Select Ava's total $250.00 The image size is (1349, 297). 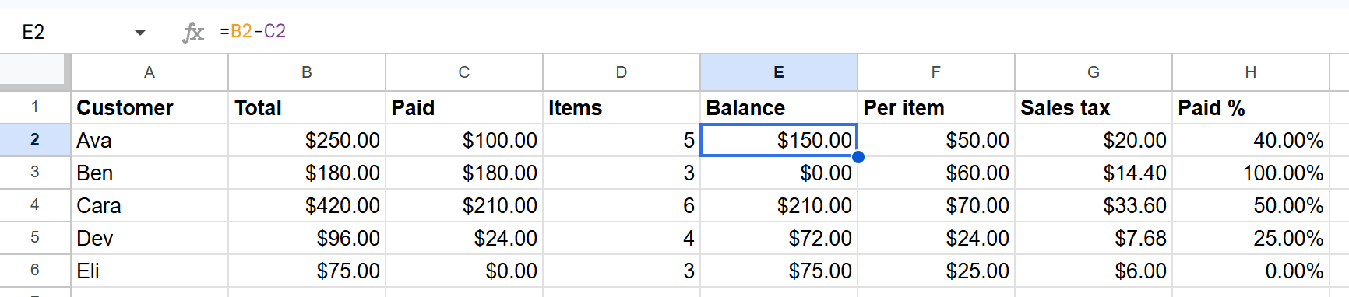[x=307, y=140]
